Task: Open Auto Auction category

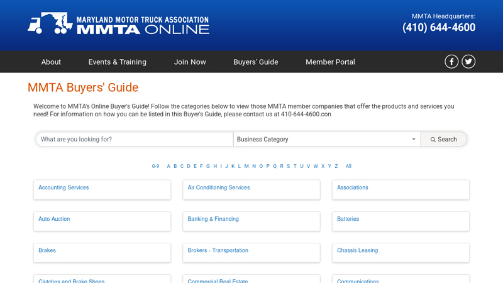Action: pos(54,219)
